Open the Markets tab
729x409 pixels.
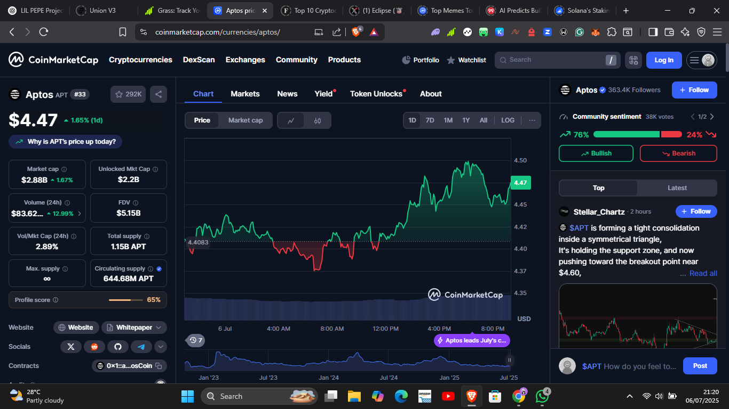pyautogui.click(x=245, y=94)
